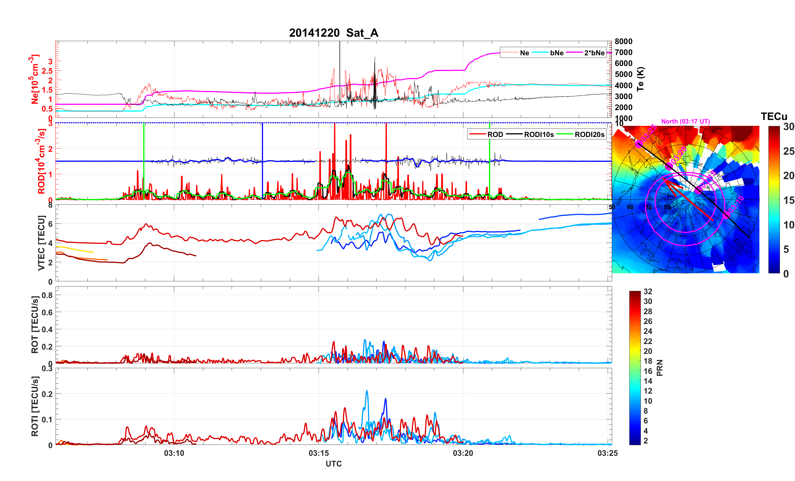Click the 03:10 tick label on UTC axis
The image size is (795, 481).
click(174, 453)
